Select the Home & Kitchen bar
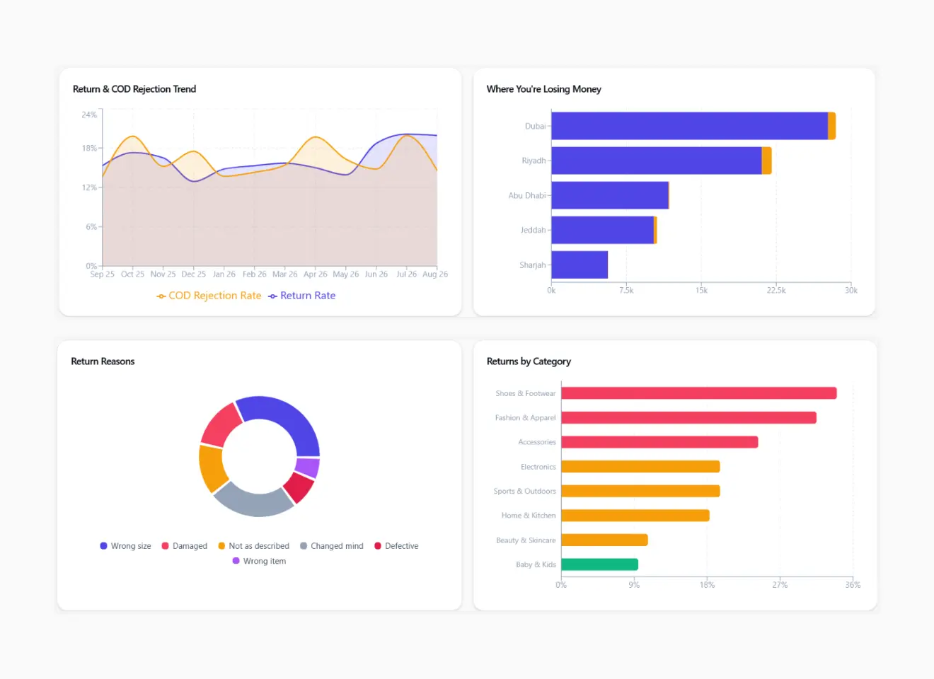Viewport: 934px width, 679px height. [x=635, y=516]
